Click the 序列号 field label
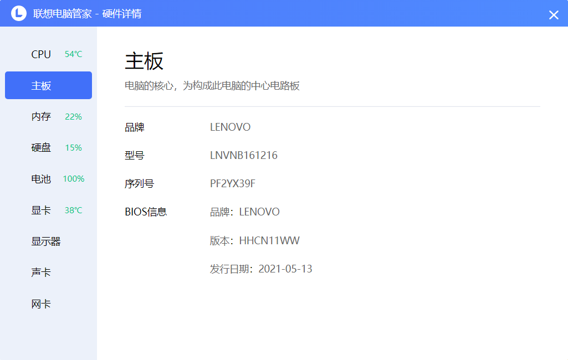The height and width of the screenshot is (360, 568). [x=140, y=184]
